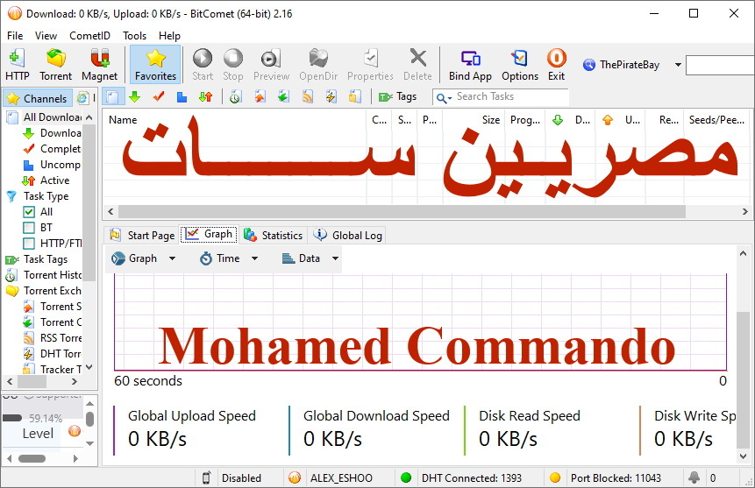Click the HTTP download toolbar icon
The image size is (755, 488).
(17, 65)
